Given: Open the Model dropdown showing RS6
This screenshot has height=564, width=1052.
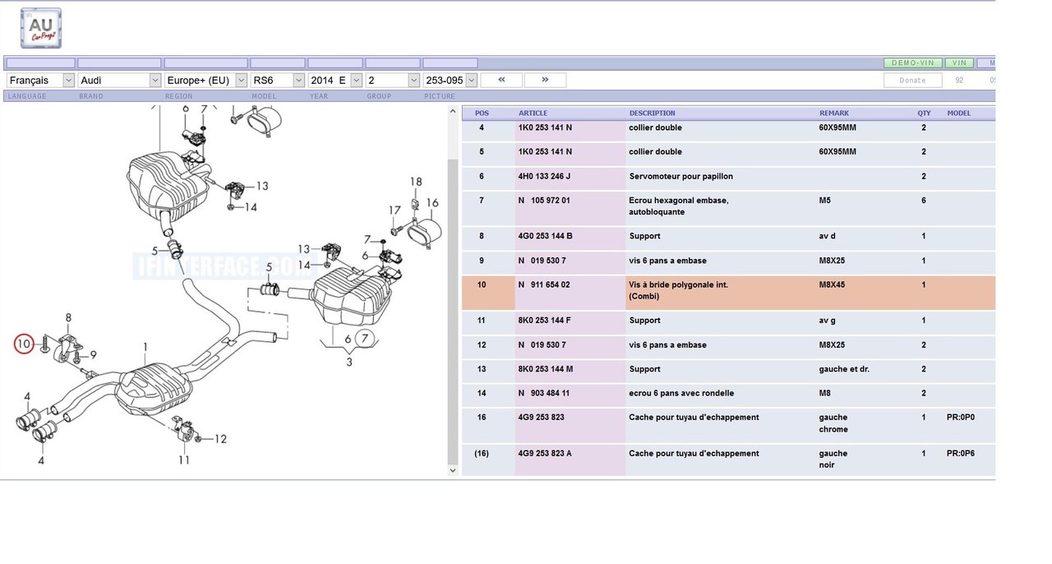Looking at the screenshot, I should (277, 80).
